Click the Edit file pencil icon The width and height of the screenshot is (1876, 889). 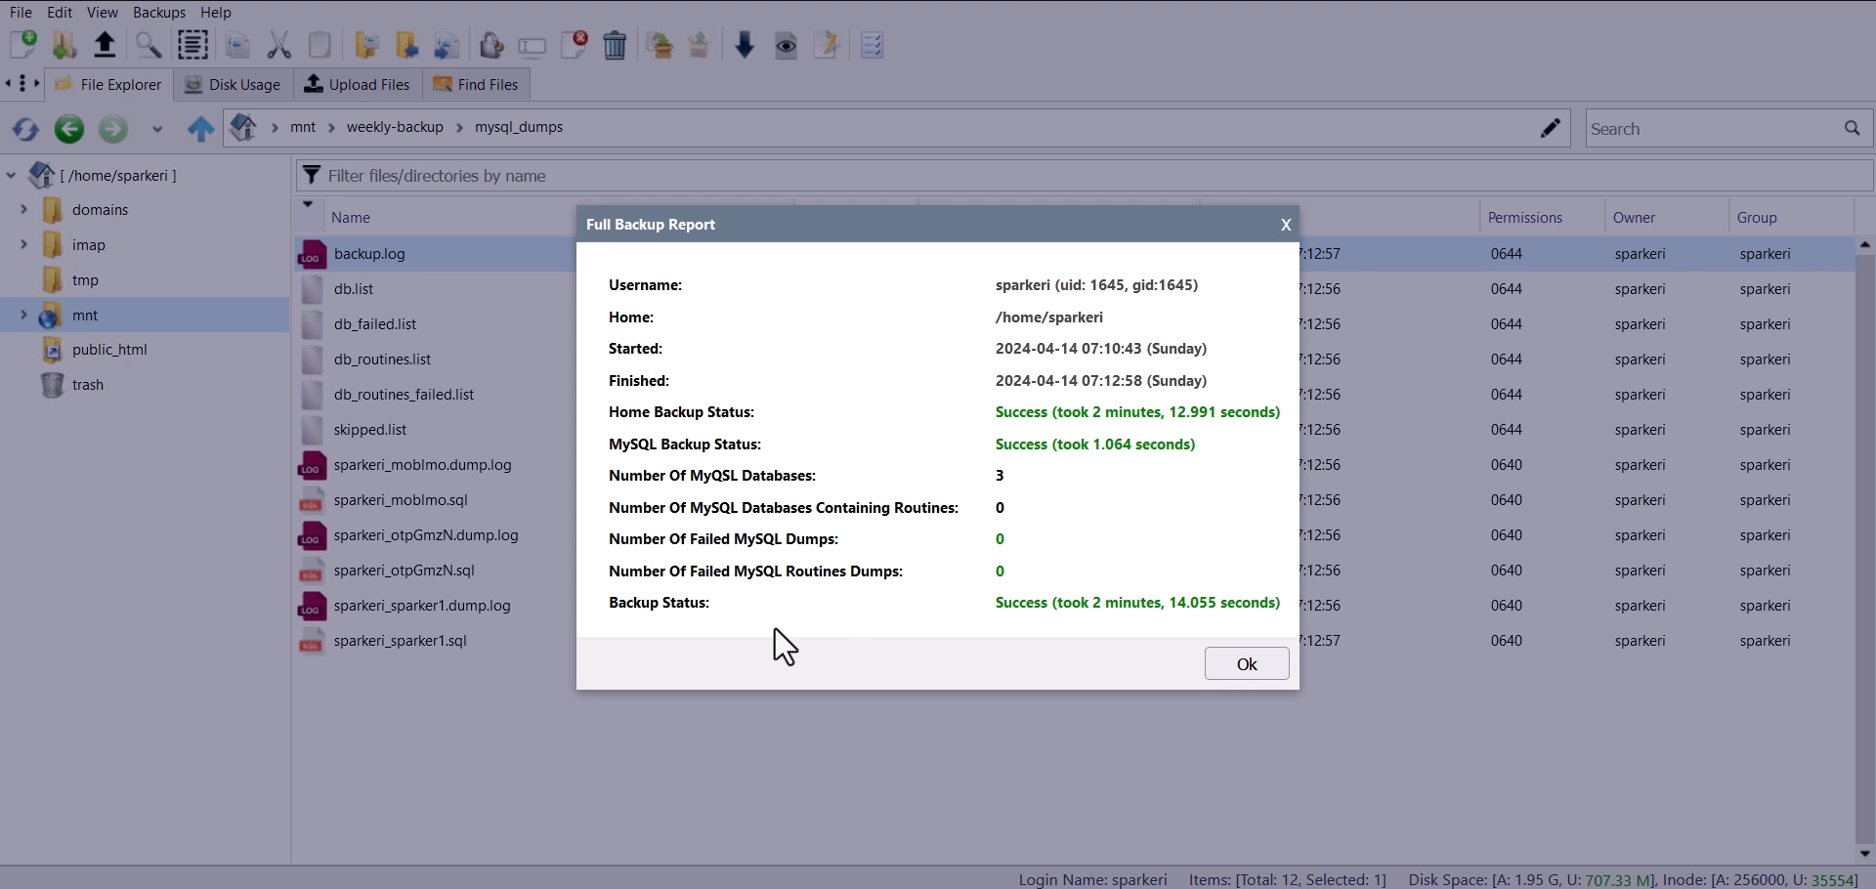click(x=828, y=45)
